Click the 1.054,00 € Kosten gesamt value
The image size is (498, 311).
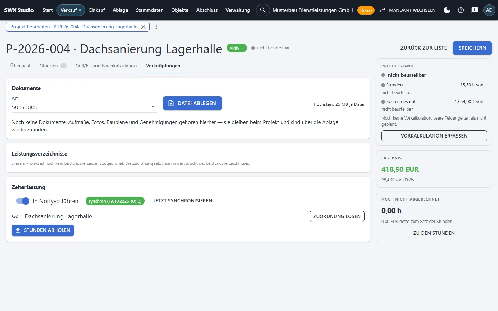click(471, 102)
